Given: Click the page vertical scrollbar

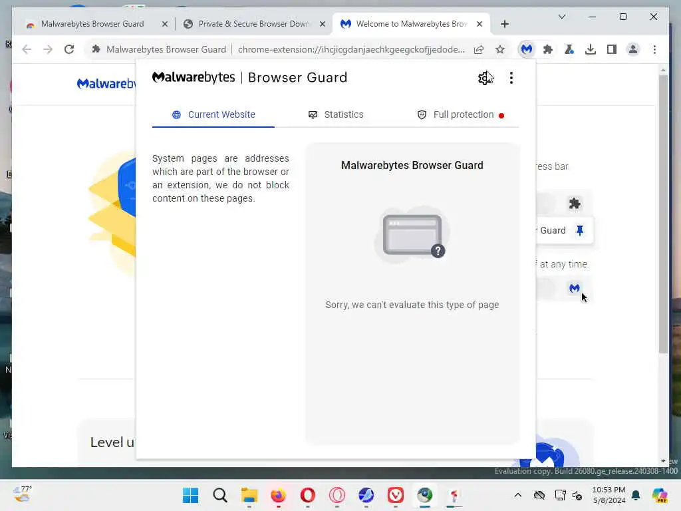Looking at the screenshot, I should (663, 213).
